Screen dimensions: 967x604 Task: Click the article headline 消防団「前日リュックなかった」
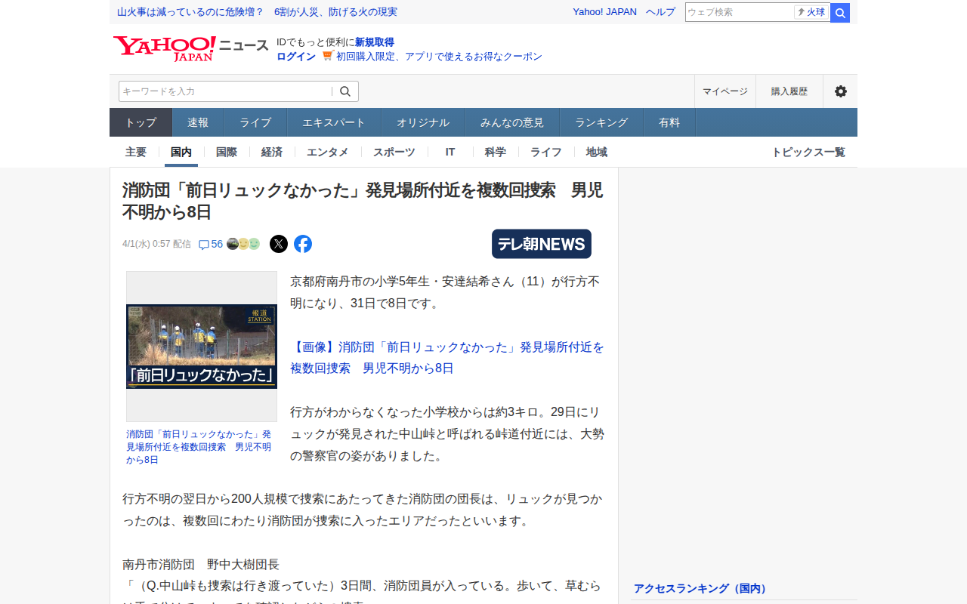click(x=363, y=201)
